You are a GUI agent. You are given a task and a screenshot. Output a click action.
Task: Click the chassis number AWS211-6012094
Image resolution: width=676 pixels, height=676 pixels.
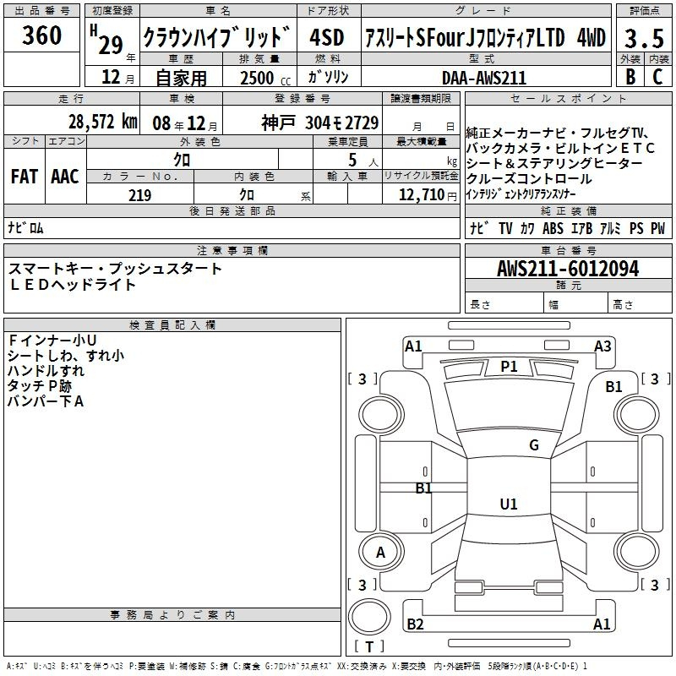[x=568, y=269]
